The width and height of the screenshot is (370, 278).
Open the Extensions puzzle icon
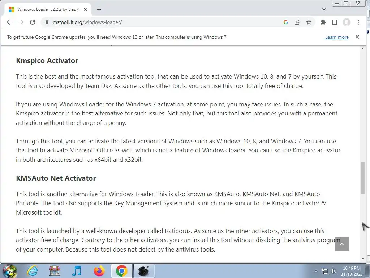(323, 22)
